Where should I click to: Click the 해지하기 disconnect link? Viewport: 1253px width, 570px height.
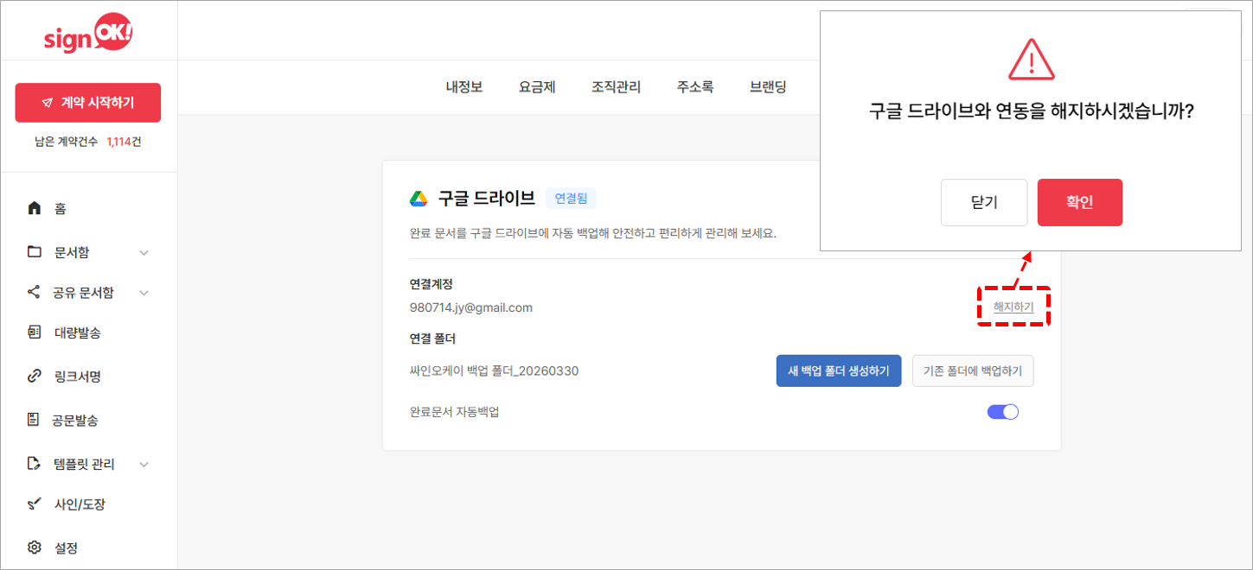[1013, 307]
